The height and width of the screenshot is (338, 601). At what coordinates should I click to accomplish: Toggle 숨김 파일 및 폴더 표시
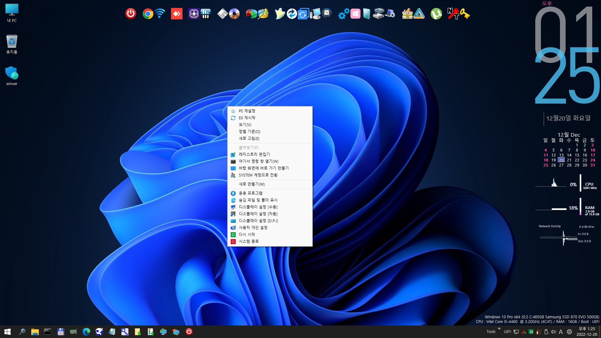tap(270, 200)
